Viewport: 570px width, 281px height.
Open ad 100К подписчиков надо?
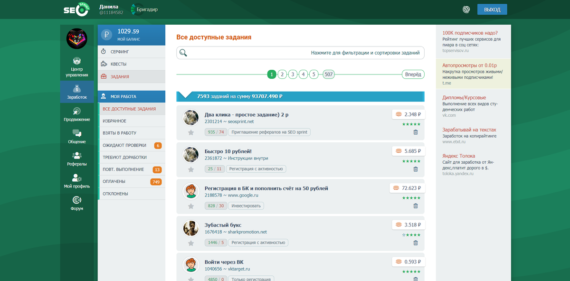pyautogui.click(x=470, y=33)
